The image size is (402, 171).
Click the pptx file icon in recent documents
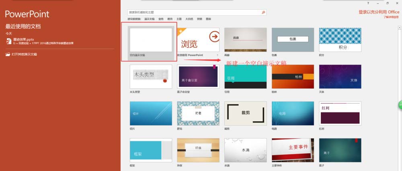9,41
